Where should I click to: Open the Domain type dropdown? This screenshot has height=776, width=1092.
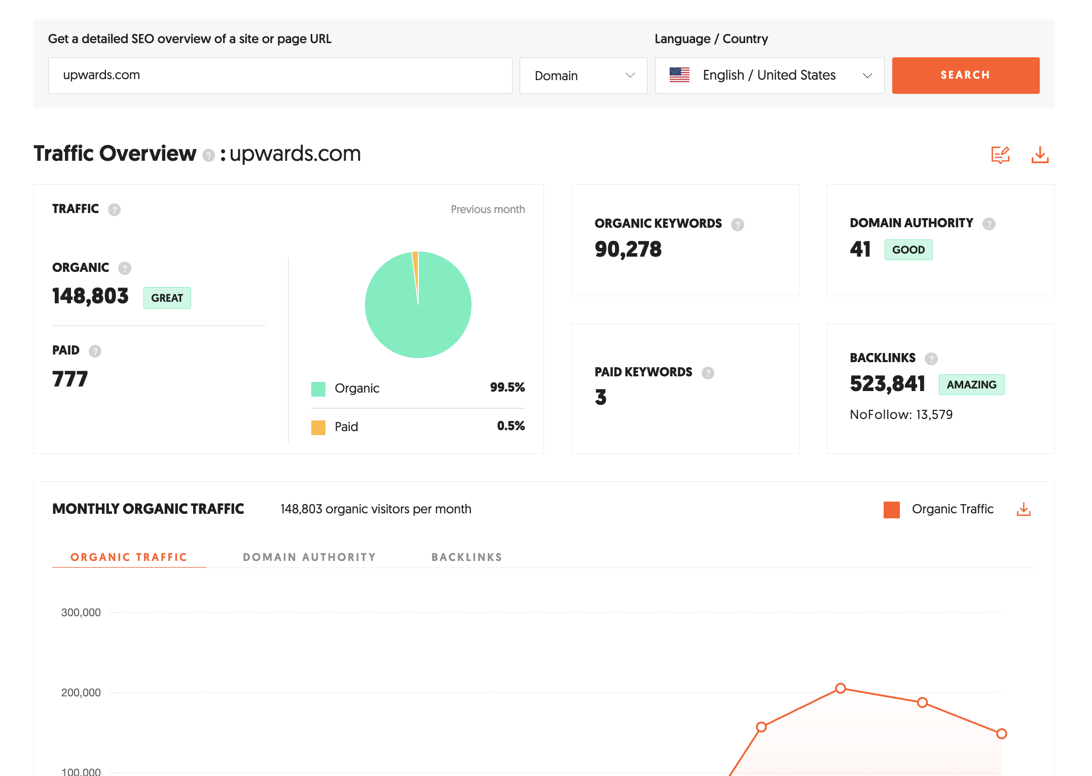coord(583,76)
